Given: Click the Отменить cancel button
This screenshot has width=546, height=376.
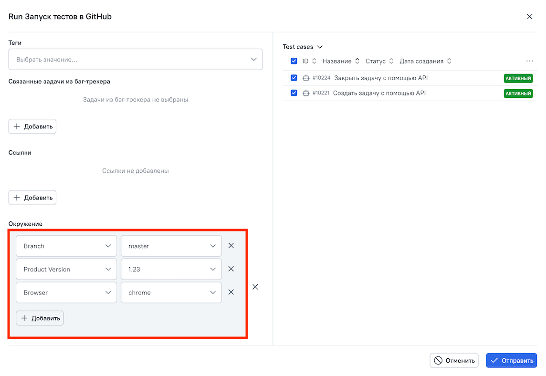Looking at the screenshot, I should coord(454,360).
